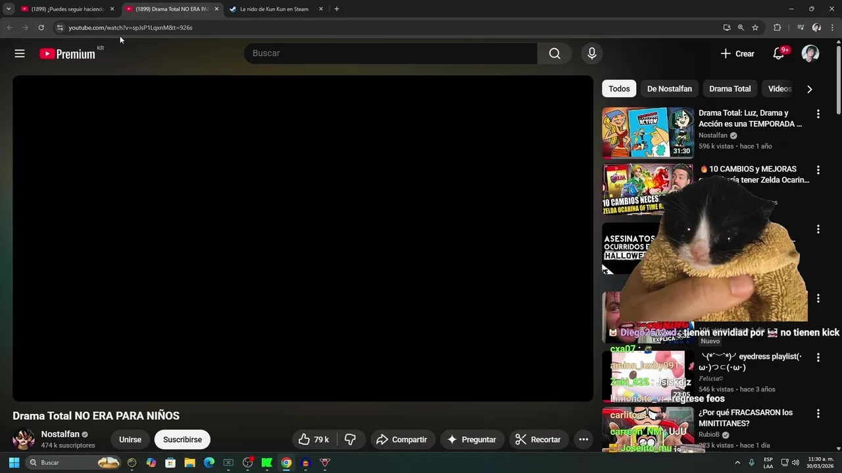Click the Compartir button

pyautogui.click(x=401, y=439)
